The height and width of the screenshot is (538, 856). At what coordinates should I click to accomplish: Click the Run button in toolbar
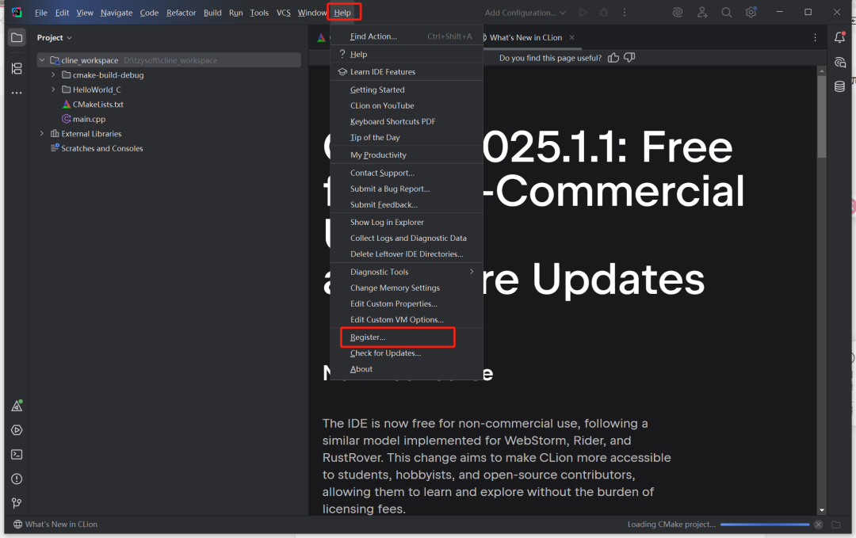pos(583,12)
